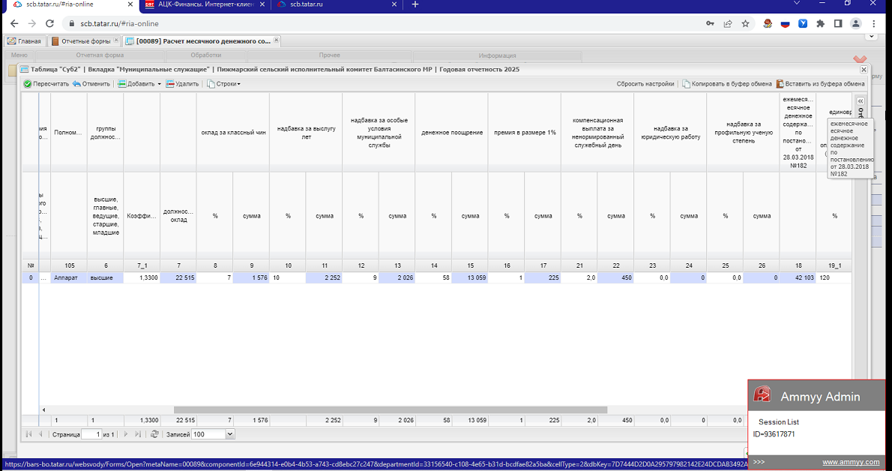Image resolution: width=892 pixels, height=471 pixels.
Task: Toggle the browser side panel icon
Action: tap(838, 24)
